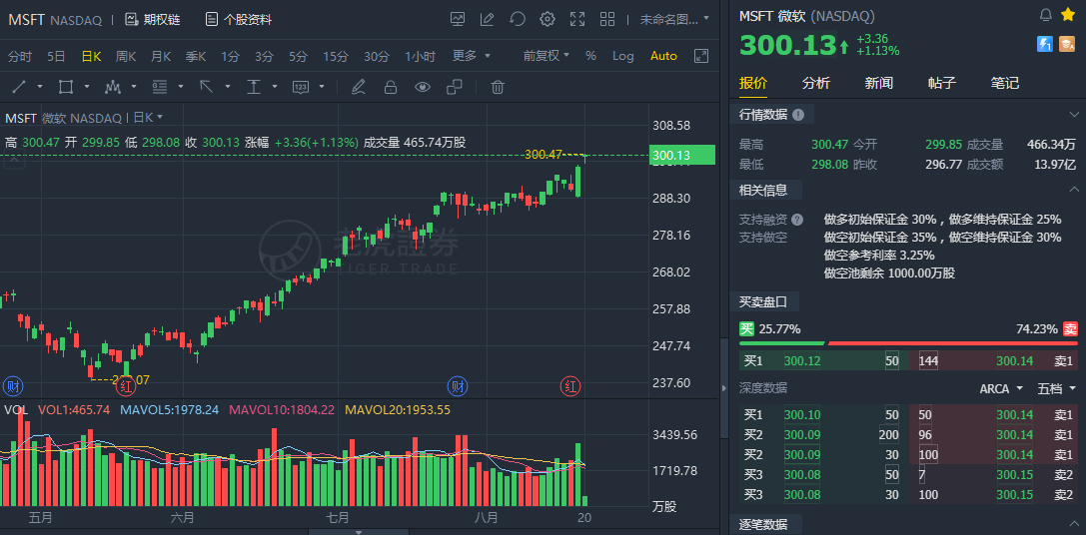Screen dimensions: 1086x535
Task: Open the 五档 depth level dropdown
Action: pyautogui.click(x=1056, y=389)
